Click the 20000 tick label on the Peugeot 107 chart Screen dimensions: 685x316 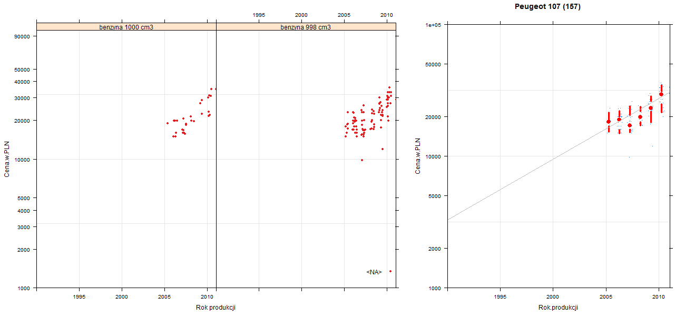(433, 116)
